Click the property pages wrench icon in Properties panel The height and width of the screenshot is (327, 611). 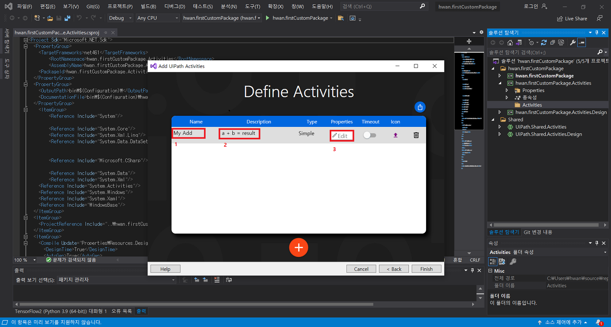[x=513, y=262]
